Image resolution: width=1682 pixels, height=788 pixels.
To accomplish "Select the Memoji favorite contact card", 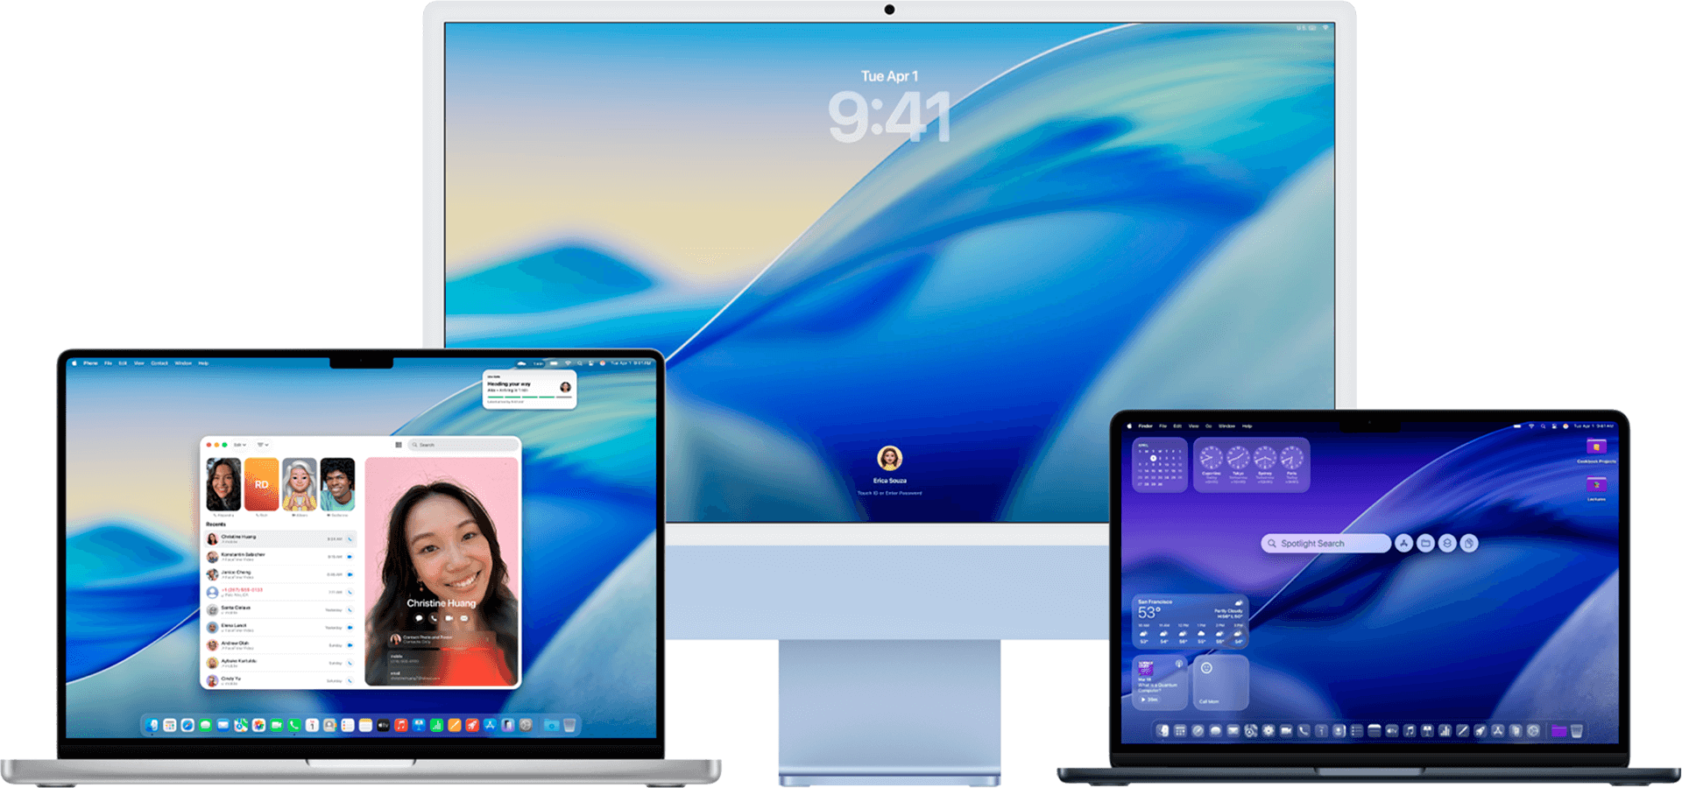I will point(299,484).
